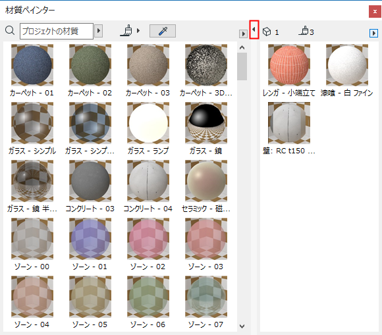Choose the カーペット - 03 material
This screenshot has height=335, width=382.
[x=148, y=65]
